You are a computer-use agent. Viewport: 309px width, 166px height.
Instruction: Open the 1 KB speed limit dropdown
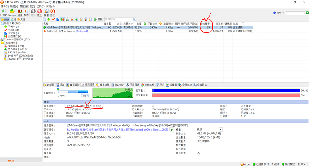pyautogui.click(x=85, y=96)
